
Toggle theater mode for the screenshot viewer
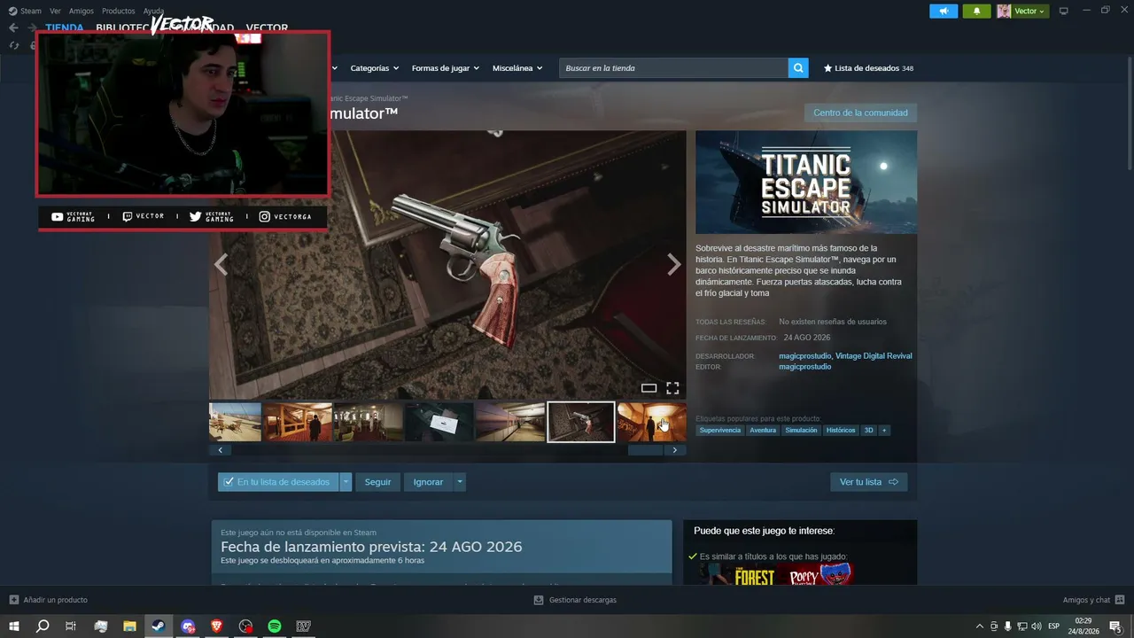click(649, 388)
